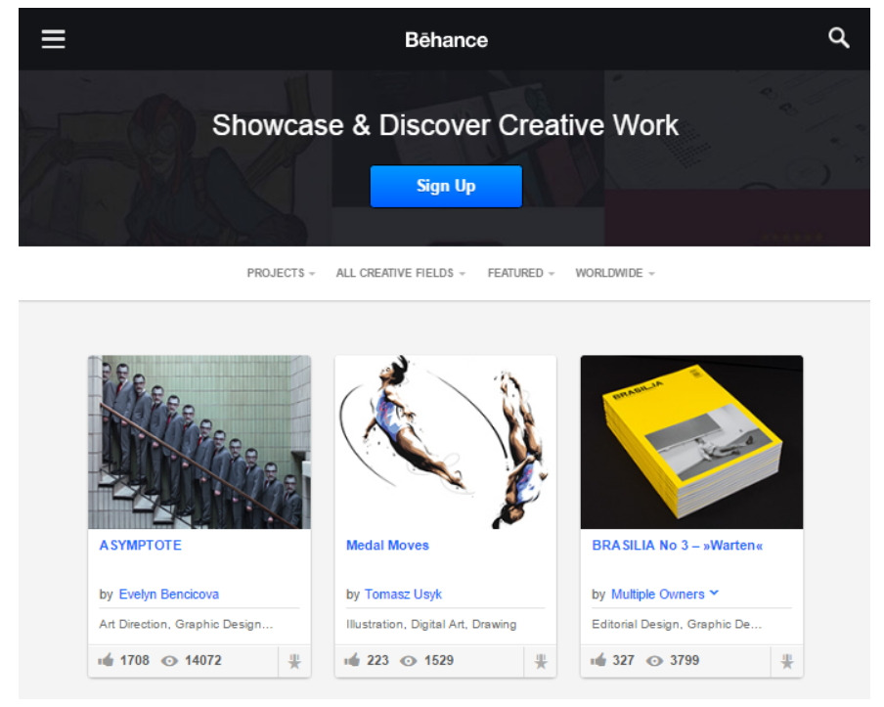This screenshot has height=707, width=884.
Task: Expand the Multiple Owners dropdown
Action: tap(665, 595)
